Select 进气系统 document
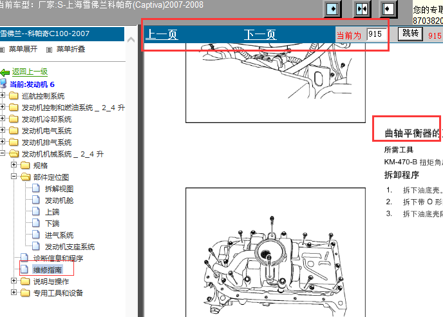The image size is (443, 317). click(59, 235)
